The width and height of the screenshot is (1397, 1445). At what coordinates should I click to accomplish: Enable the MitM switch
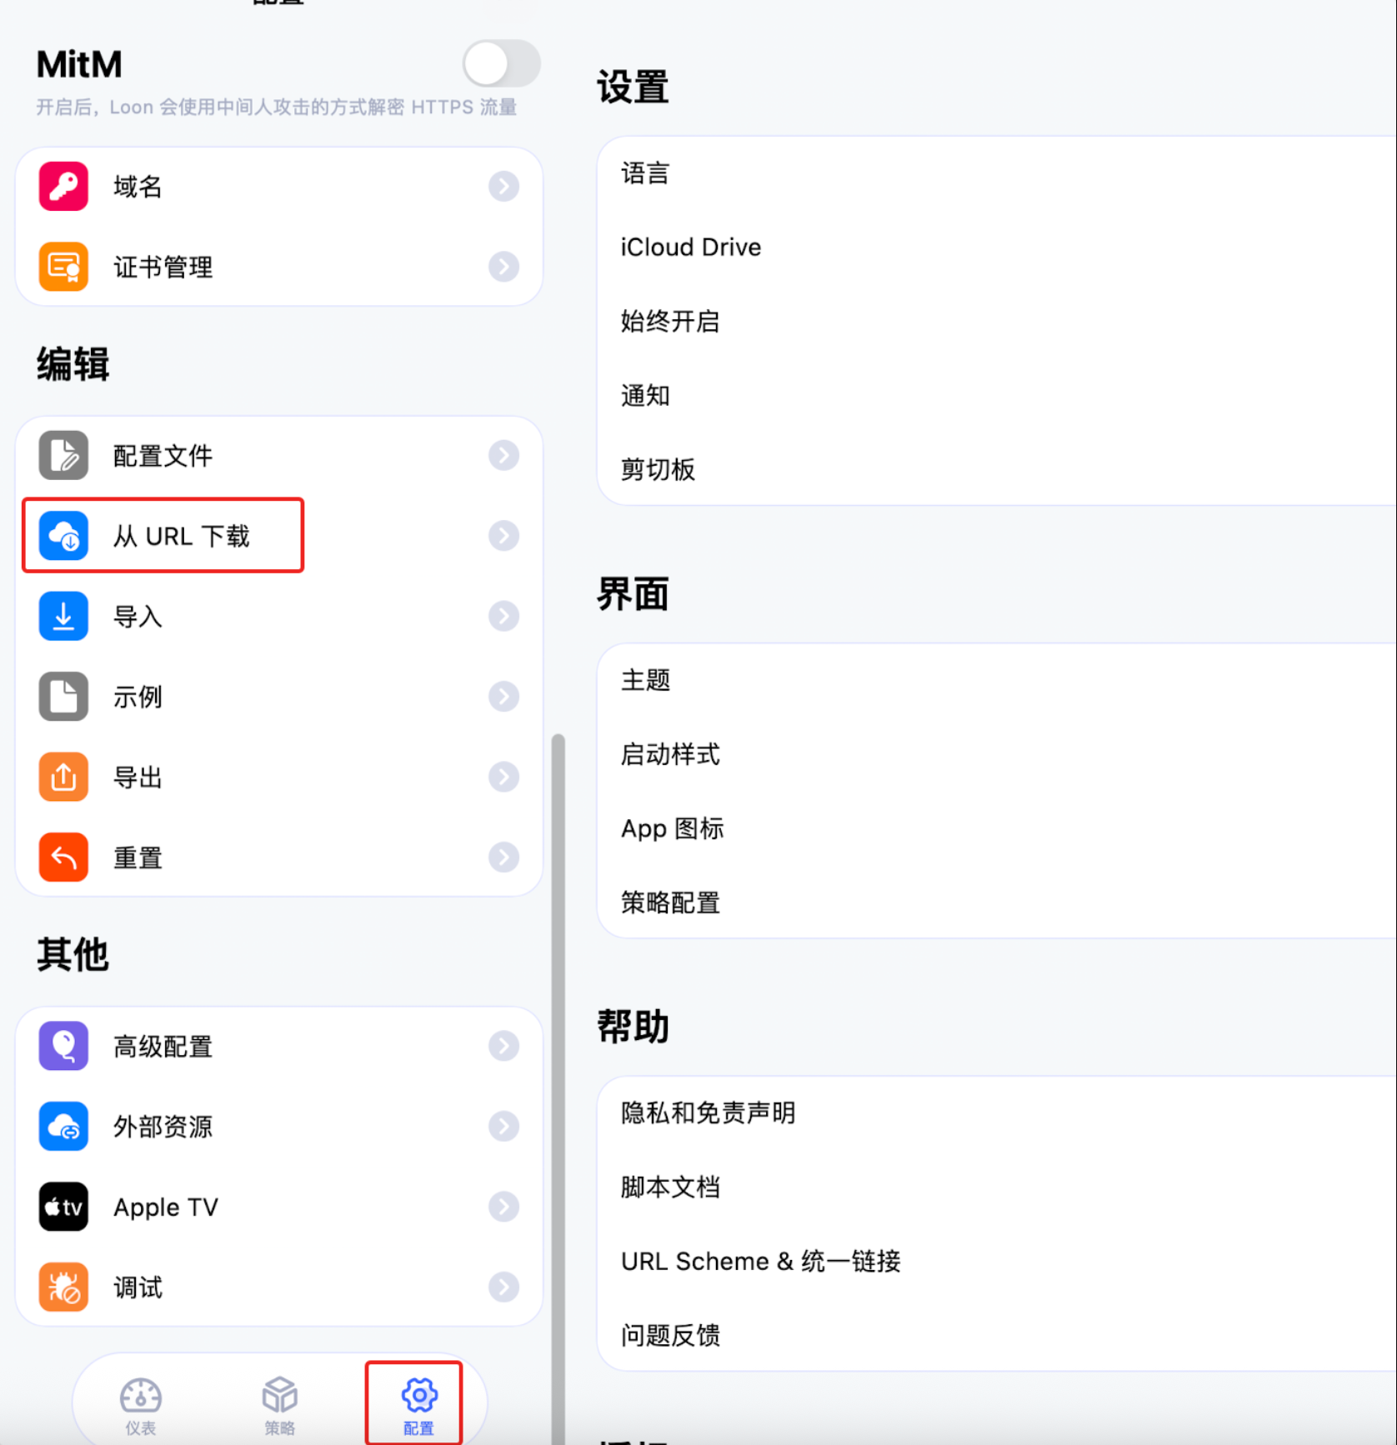point(500,62)
